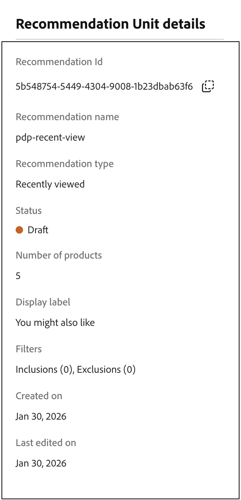
Task: Click the Draft status indicator dot
Action: click(x=19, y=230)
